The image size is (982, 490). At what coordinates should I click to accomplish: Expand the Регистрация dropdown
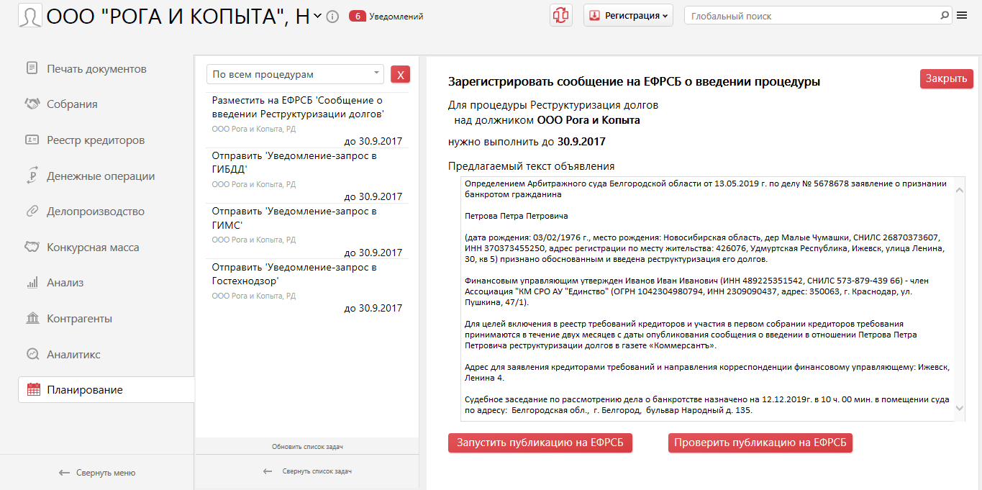pos(628,16)
